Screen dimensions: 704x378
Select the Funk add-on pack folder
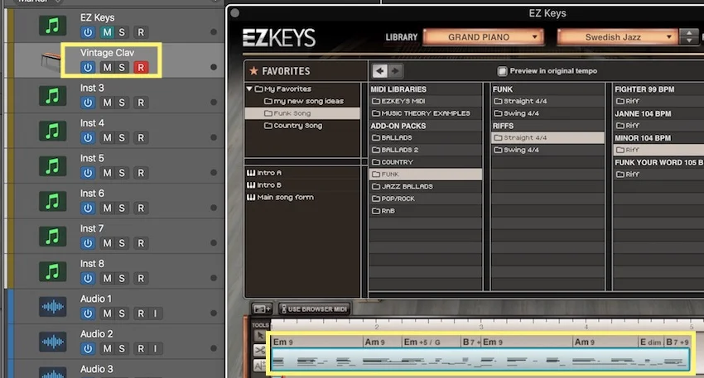click(x=426, y=175)
